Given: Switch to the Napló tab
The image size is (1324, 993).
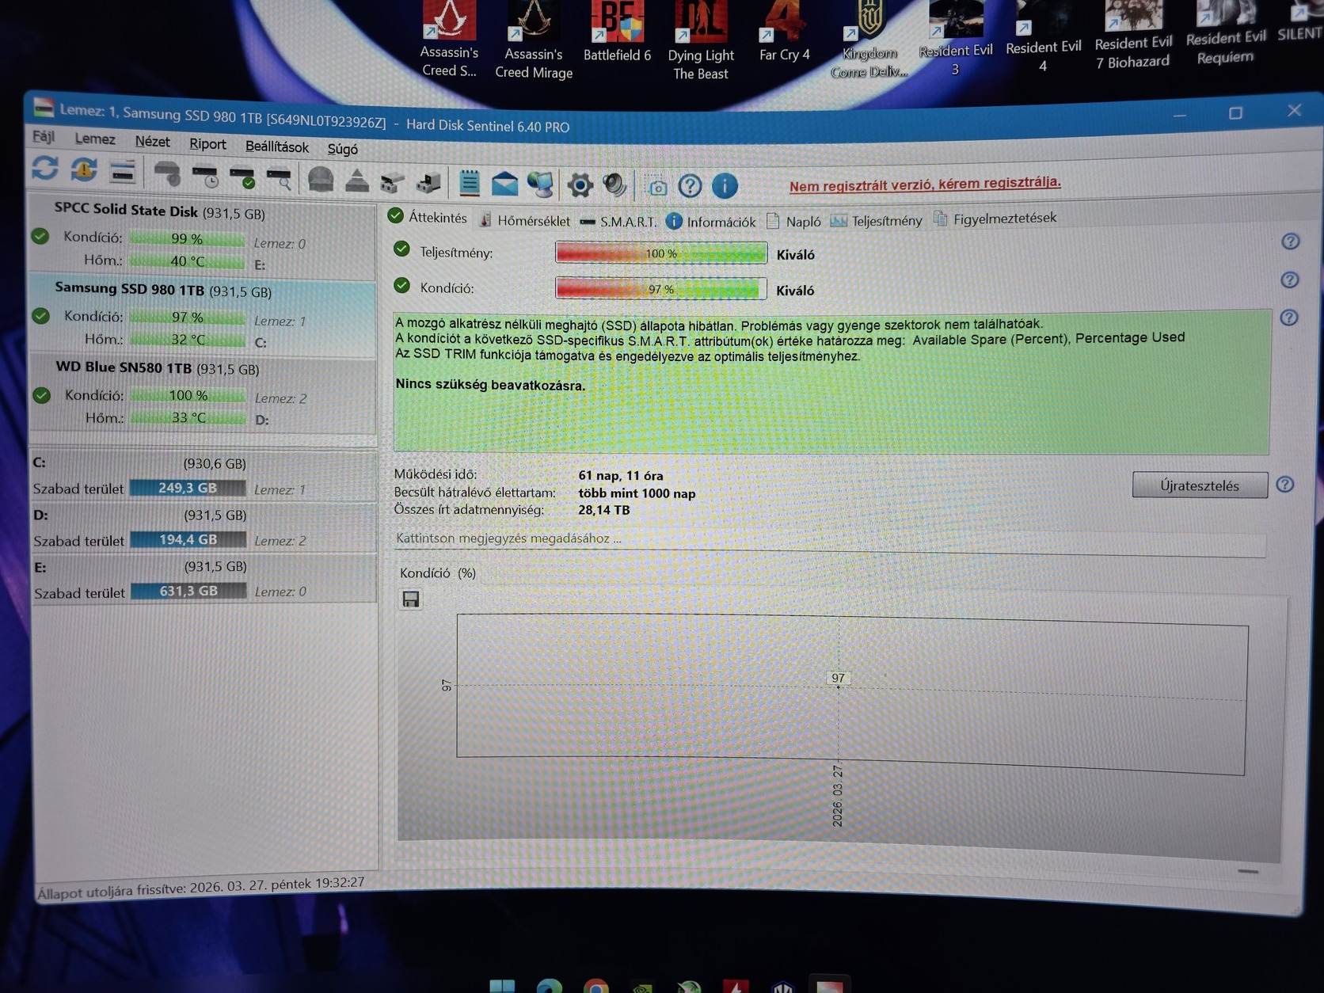Looking at the screenshot, I should [x=793, y=221].
